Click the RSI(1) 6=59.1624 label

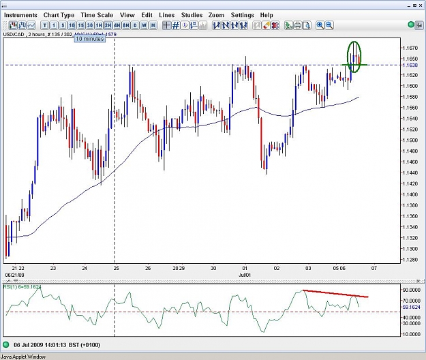pyautogui.click(x=22, y=286)
